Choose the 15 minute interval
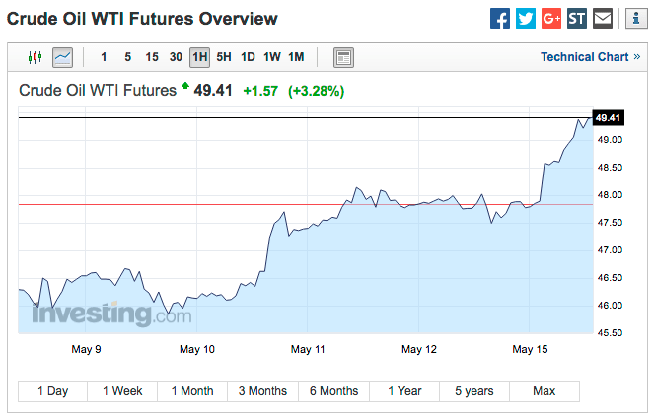This screenshot has width=654, height=419. (152, 57)
